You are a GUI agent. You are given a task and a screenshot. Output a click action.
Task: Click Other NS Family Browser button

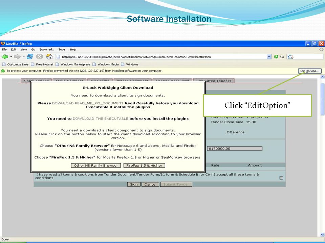click(96, 165)
